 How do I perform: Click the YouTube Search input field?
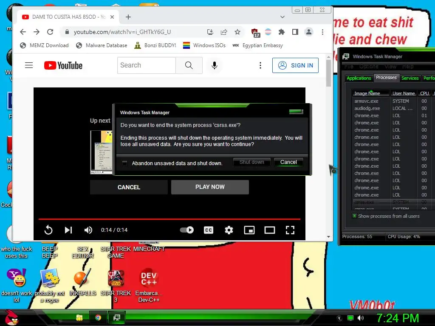point(147,65)
